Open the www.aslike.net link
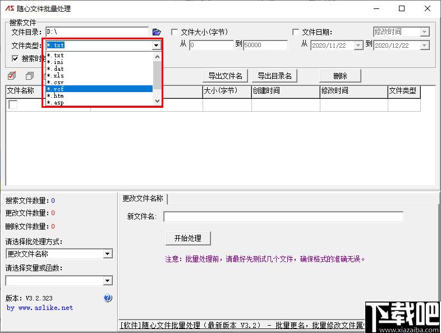The height and width of the screenshot is (333, 441). pyautogui.click(x=45, y=308)
